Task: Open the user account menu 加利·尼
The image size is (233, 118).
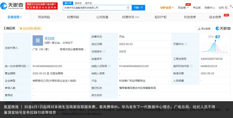Action: (224, 8)
